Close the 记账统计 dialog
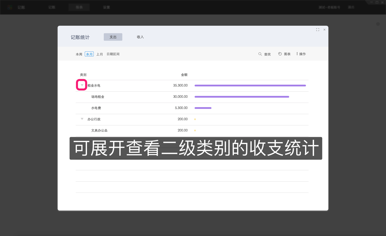The height and width of the screenshot is (236, 386). pos(324,30)
